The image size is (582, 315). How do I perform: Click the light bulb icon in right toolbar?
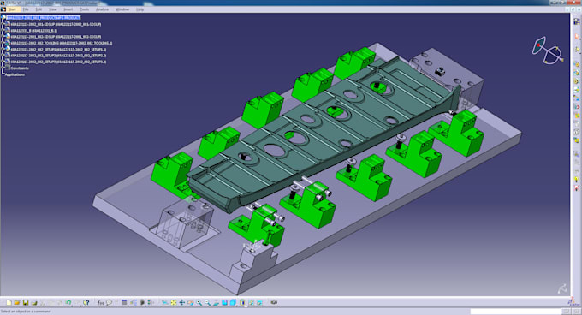(x=576, y=180)
